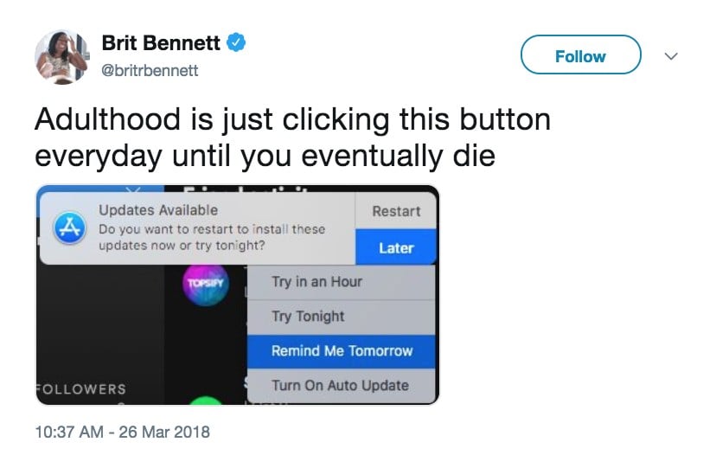Click the Follow button
Image resolution: width=716 pixels, height=455 pixels.
580,54
